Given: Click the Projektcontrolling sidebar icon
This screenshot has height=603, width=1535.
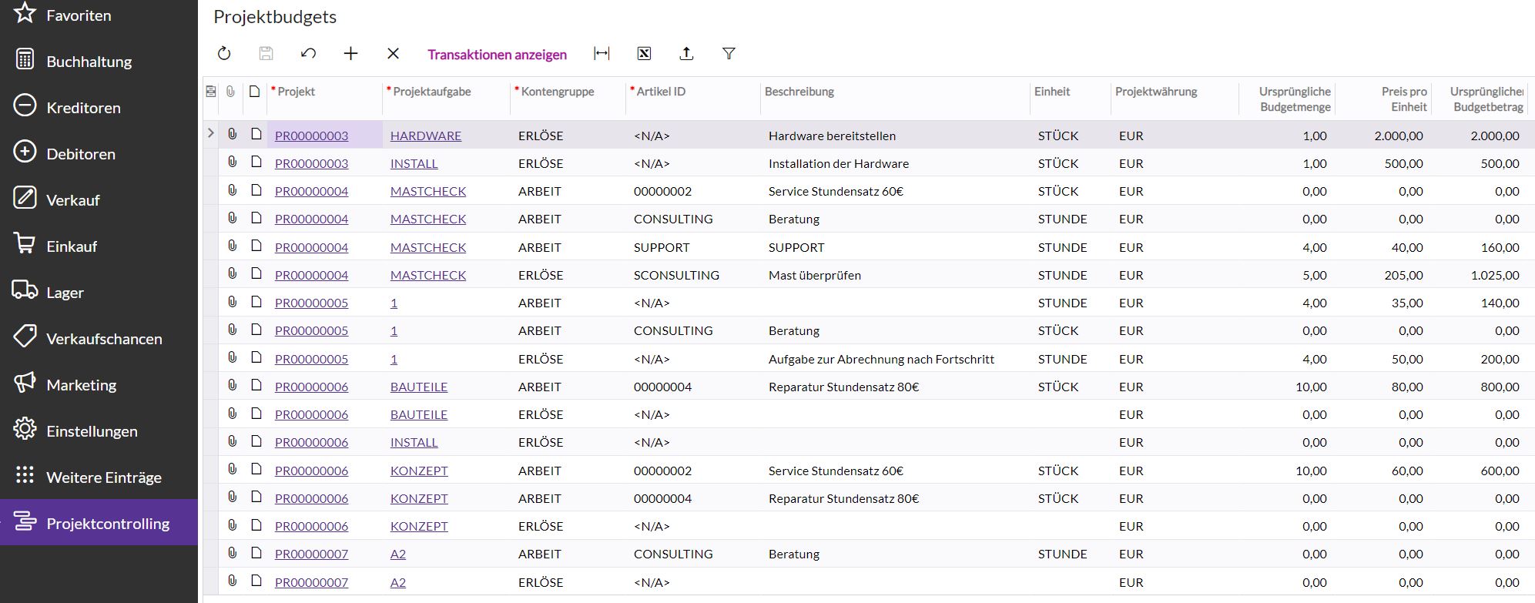Looking at the screenshot, I should pos(25,522).
